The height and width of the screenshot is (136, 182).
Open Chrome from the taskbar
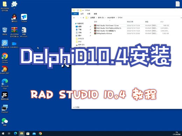click(40, 134)
